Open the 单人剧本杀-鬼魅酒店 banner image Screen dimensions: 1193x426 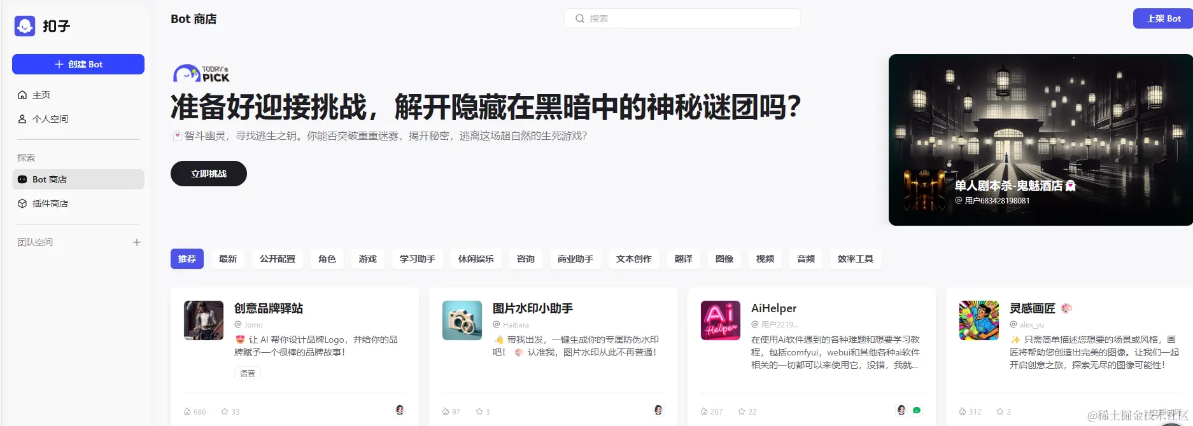[x=1041, y=140]
